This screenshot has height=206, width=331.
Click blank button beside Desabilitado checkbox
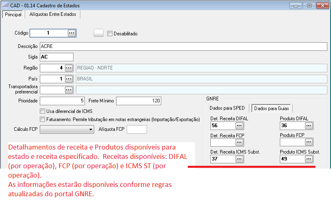(99, 33)
